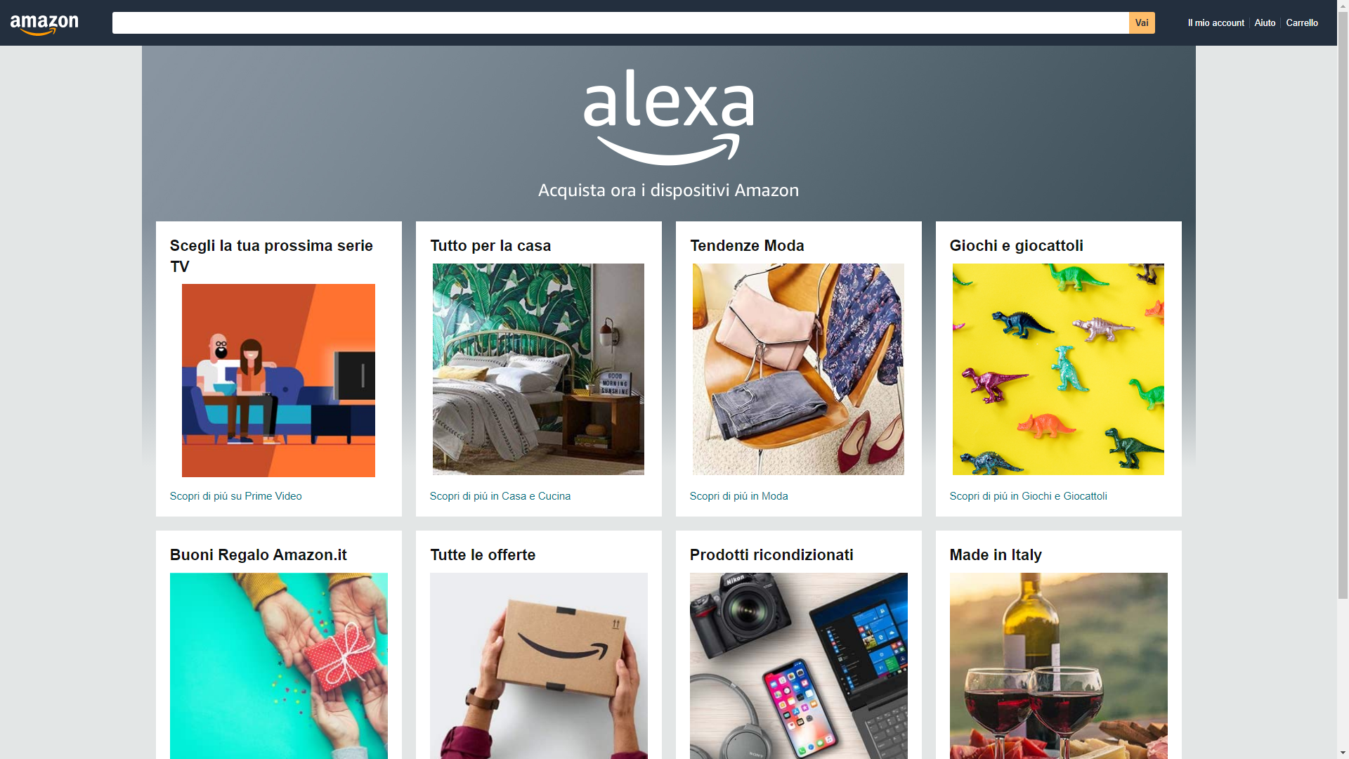Click Acquista ora i dispositivi Amazon text
This screenshot has width=1349, height=759.
pos(668,190)
